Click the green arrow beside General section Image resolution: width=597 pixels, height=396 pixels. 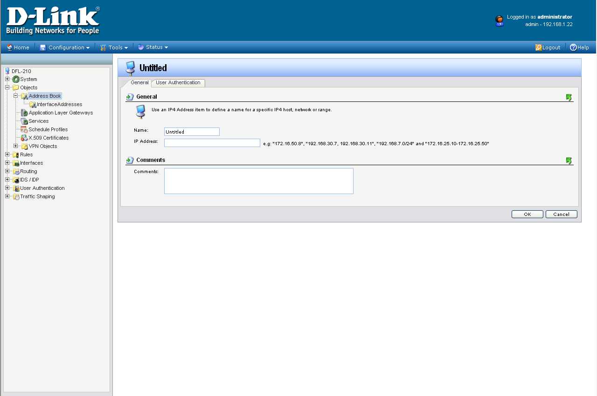tap(569, 97)
